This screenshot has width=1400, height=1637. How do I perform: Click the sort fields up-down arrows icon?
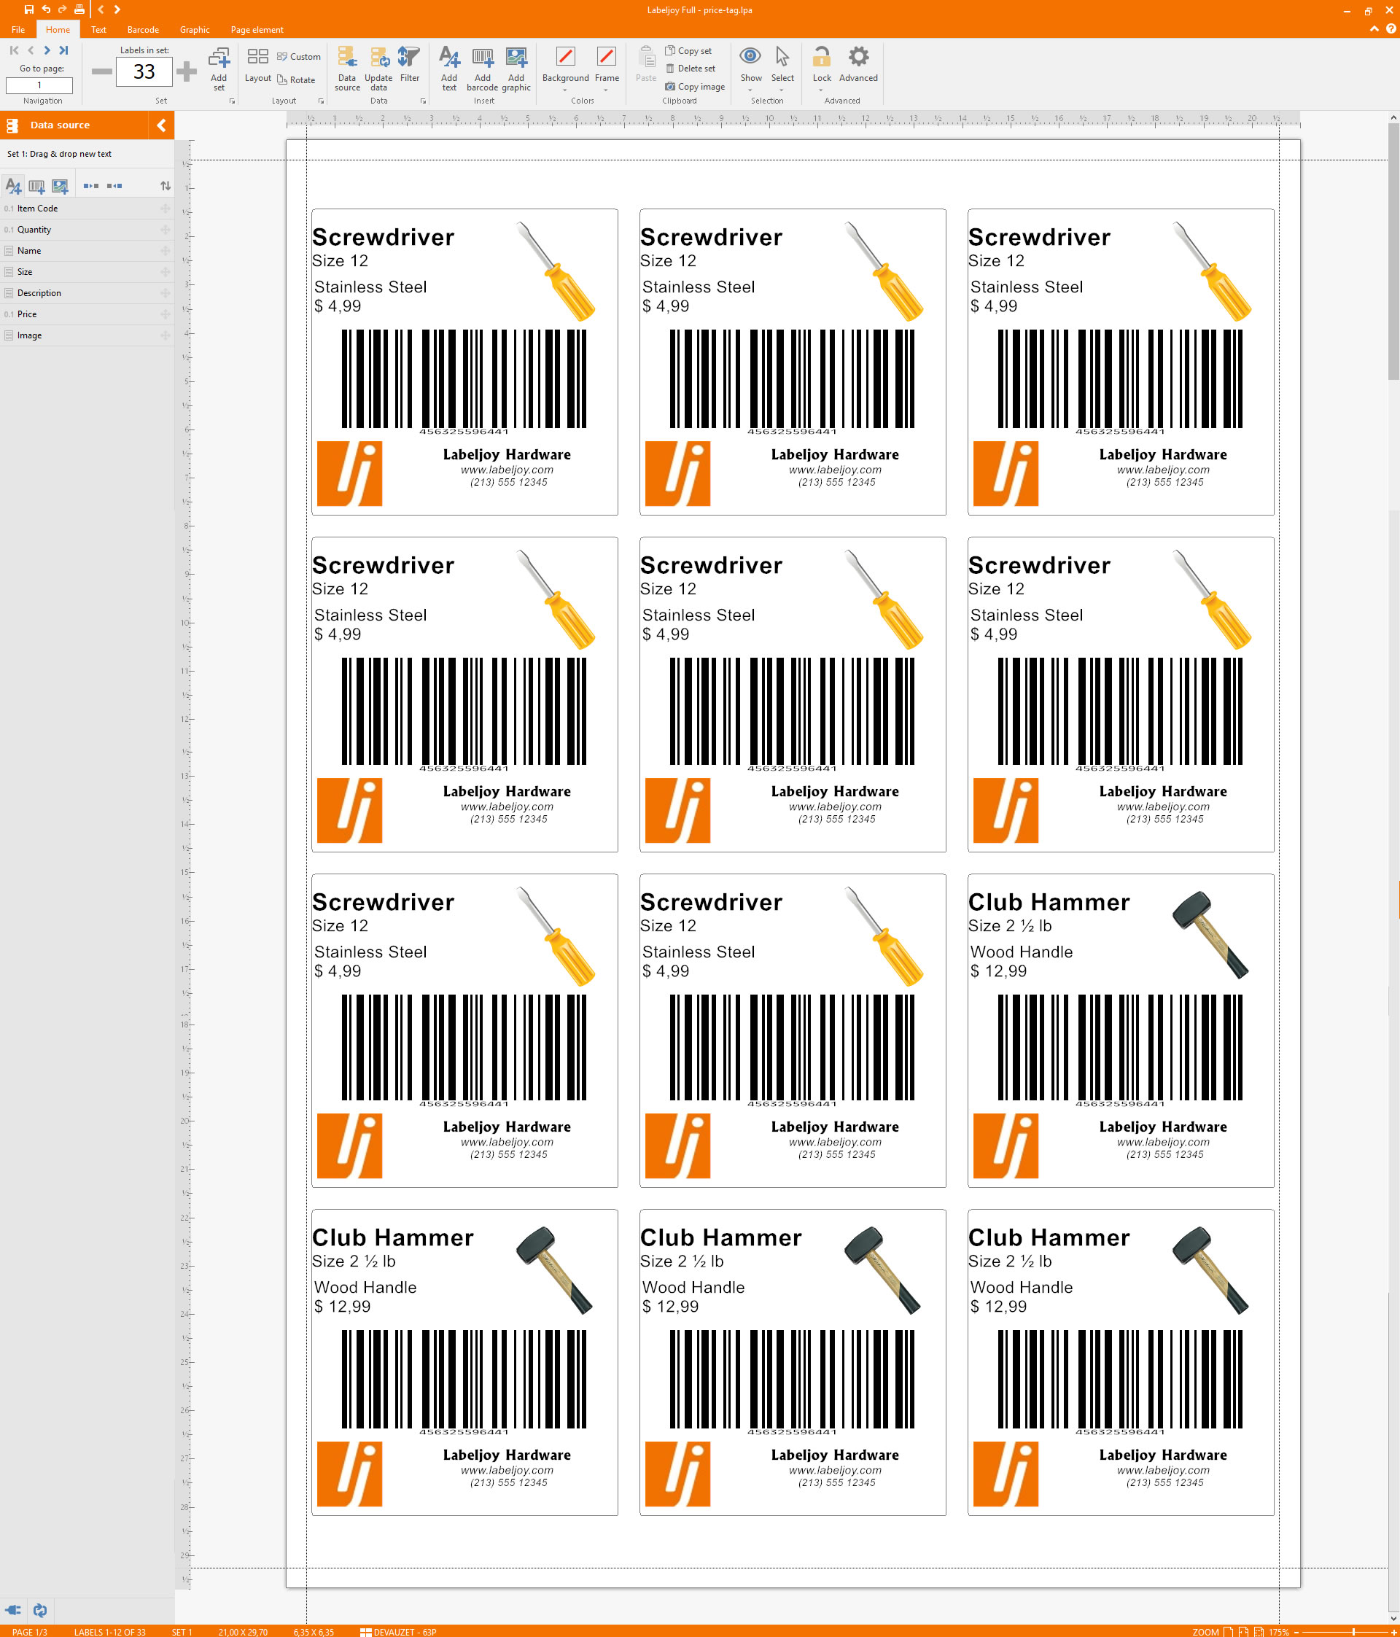coord(165,186)
